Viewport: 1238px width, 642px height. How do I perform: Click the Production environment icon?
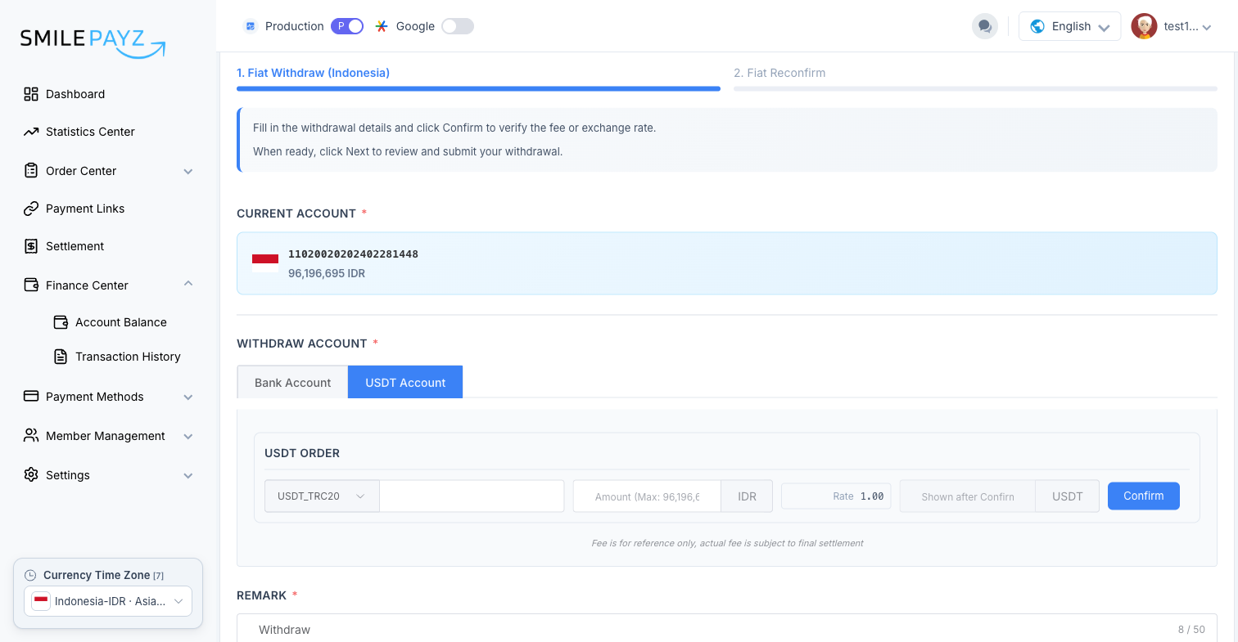pyautogui.click(x=251, y=26)
